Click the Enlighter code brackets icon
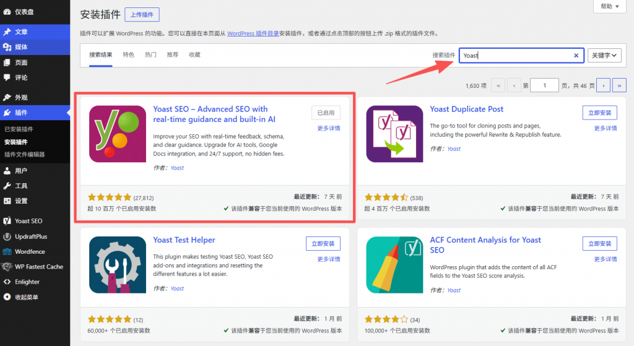This screenshot has width=634, height=346. 7,282
